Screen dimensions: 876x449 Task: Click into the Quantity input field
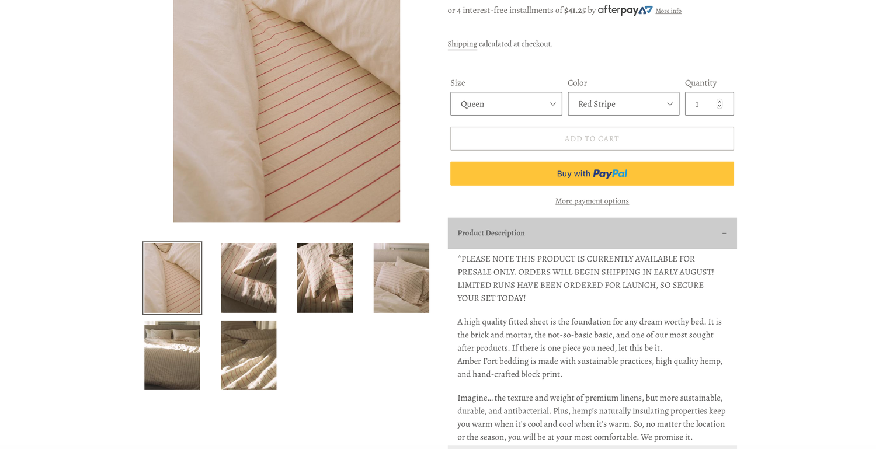pos(709,104)
